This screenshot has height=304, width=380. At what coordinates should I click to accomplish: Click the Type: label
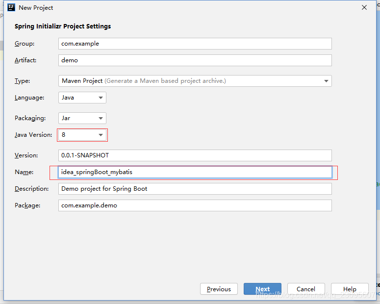point(22,81)
